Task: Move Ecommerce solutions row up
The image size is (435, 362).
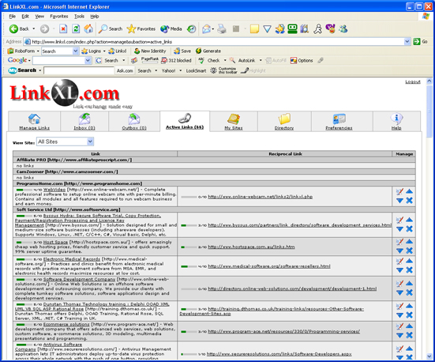Action: (409, 326)
